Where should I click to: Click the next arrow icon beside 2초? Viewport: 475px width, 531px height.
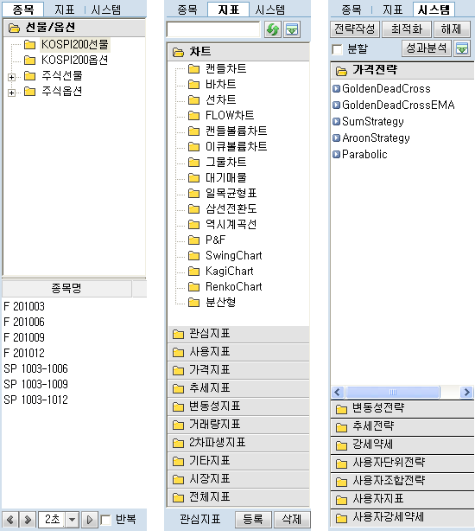tap(28, 519)
